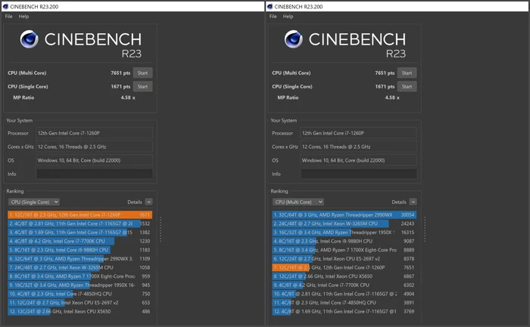Select Xeon X5650 row scoring 6867

point(344,276)
